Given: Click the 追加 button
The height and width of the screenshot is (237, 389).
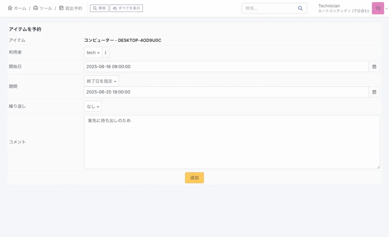Looking at the screenshot, I should click(194, 177).
